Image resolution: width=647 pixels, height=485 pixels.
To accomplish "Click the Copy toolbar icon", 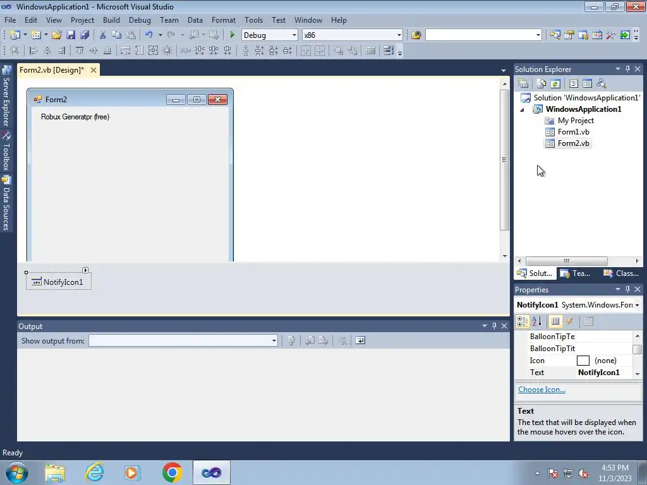I will 117,35.
